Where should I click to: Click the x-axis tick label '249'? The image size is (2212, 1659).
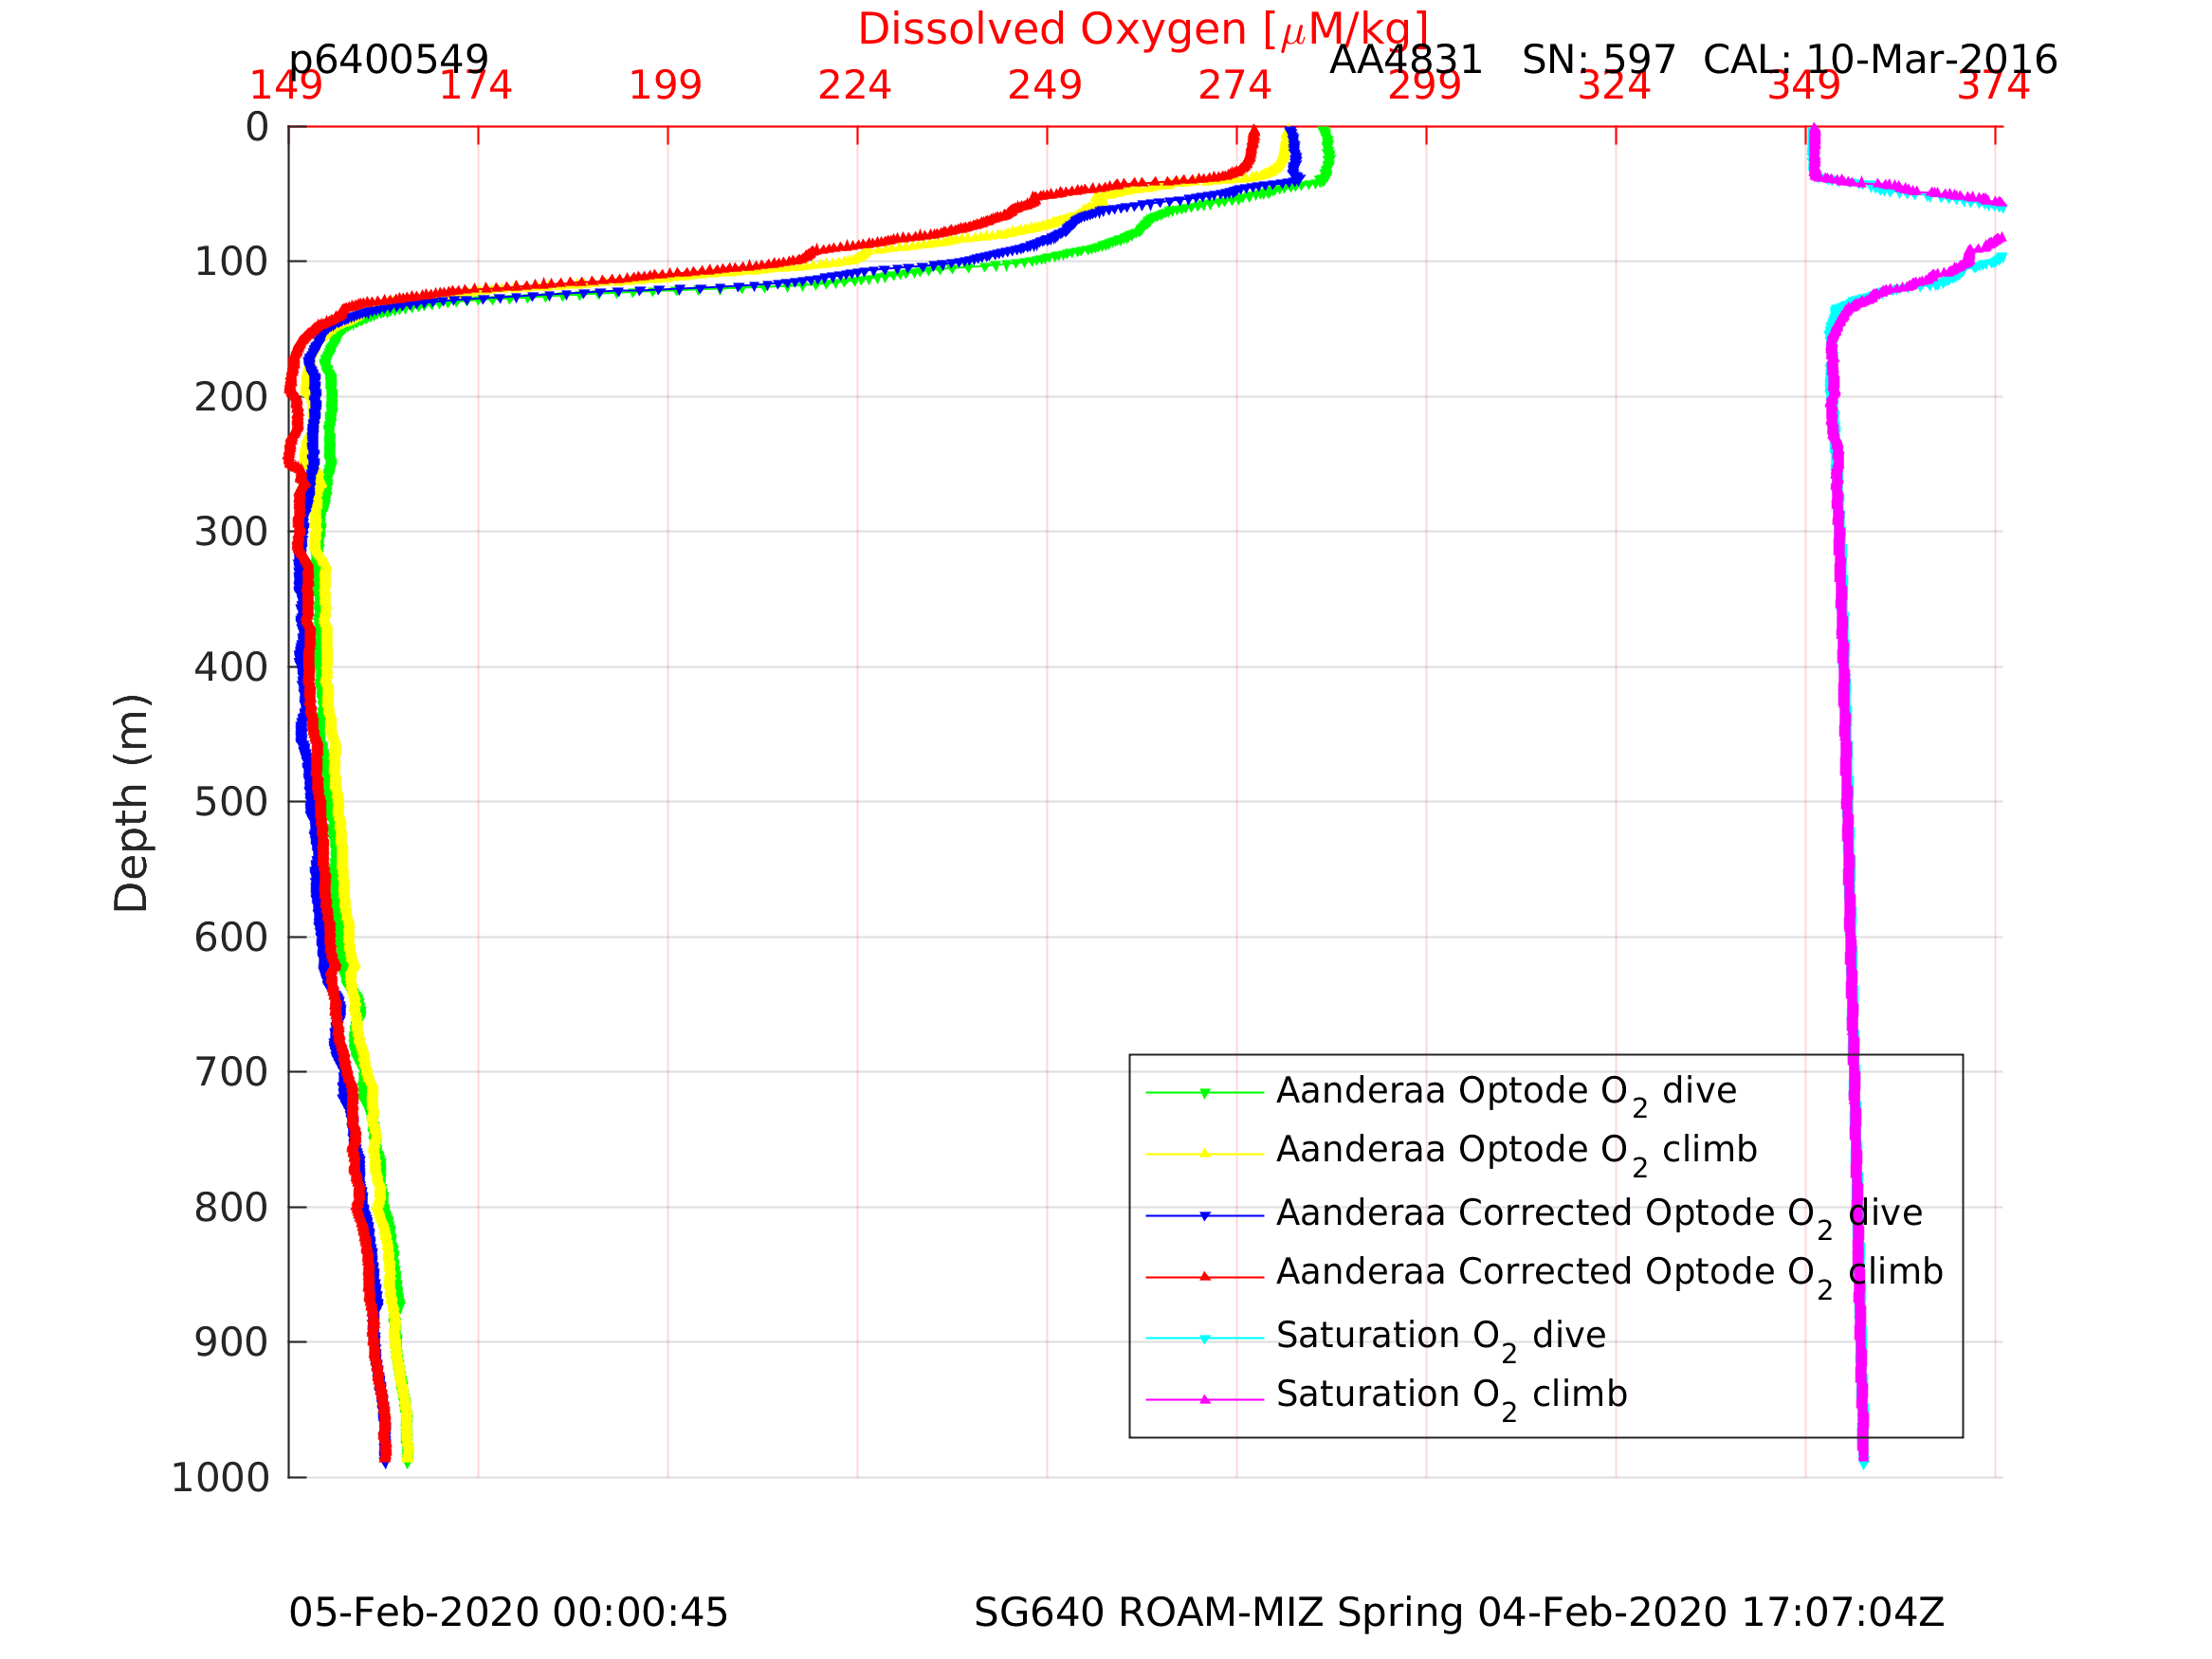pos(1045,86)
